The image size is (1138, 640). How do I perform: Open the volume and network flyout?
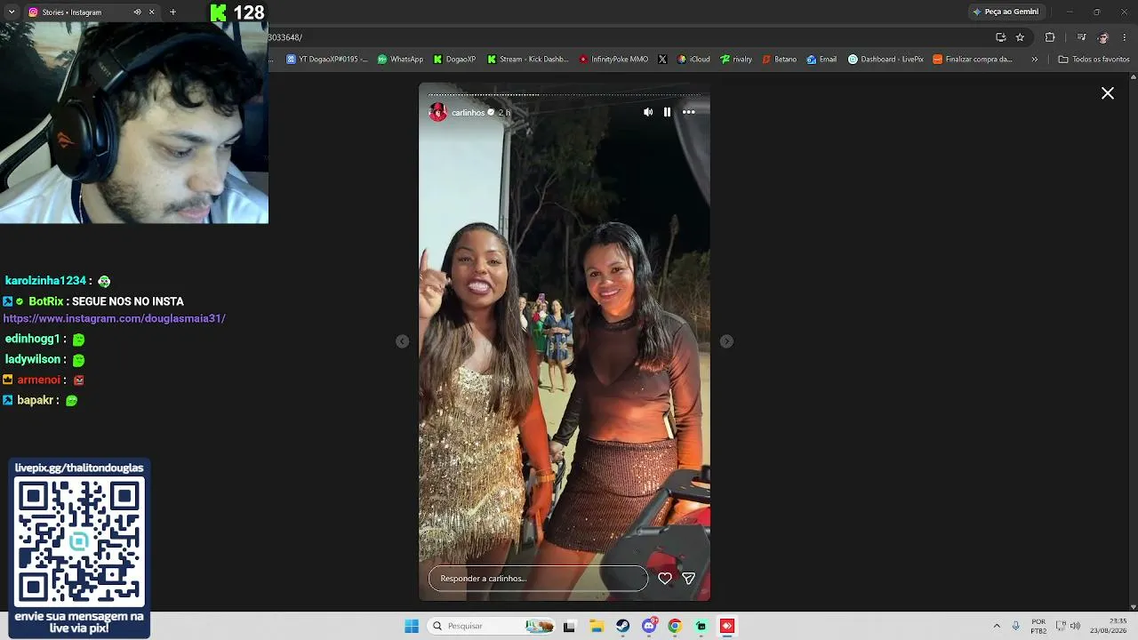[x=1068, y=626]
